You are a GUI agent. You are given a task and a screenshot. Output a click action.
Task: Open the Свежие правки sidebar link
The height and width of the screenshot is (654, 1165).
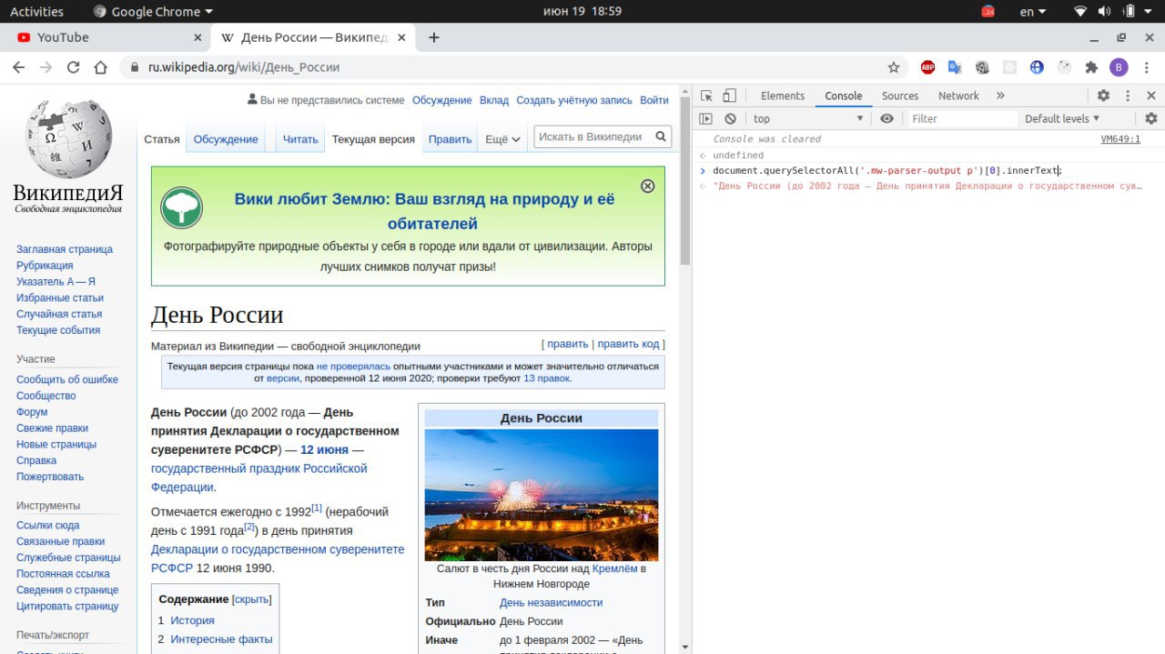pos(52,428)
